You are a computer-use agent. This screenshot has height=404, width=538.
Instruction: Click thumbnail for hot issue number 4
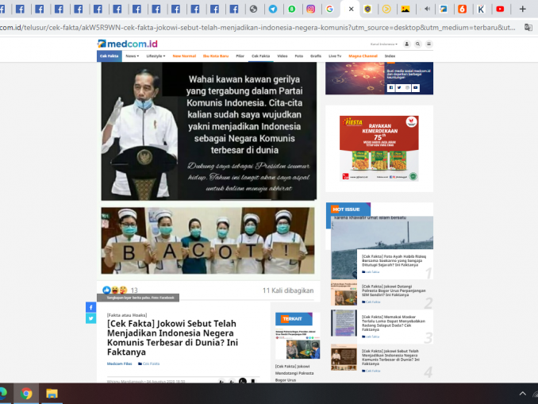pos(344,357)
